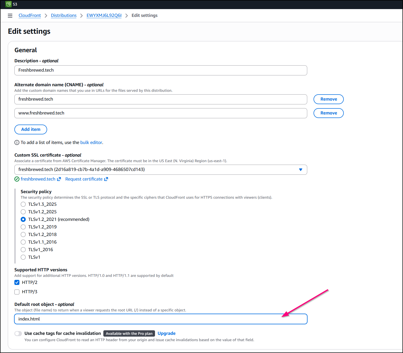
Task: Click the info icon beside bulk editor text
Action: tap(17, 142)
